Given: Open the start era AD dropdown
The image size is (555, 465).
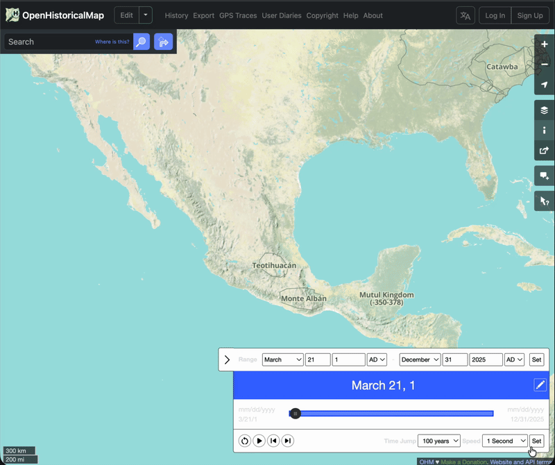Looking at the screenshot, I should (x=377, y=360).
